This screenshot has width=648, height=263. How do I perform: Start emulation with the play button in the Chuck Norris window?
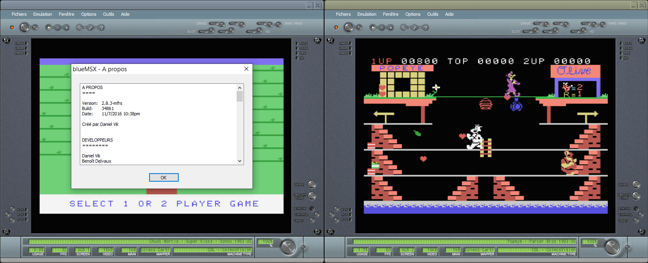[49, 28]
